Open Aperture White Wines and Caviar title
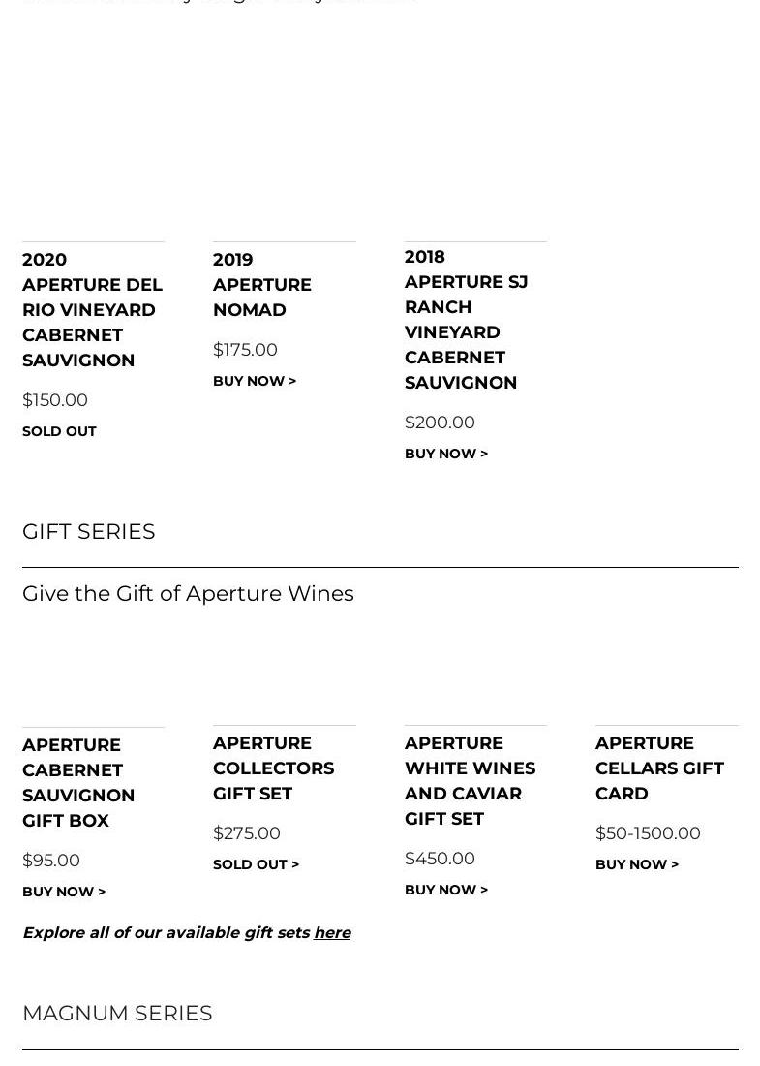760x1066 pixels. click(x=470, y=781)
